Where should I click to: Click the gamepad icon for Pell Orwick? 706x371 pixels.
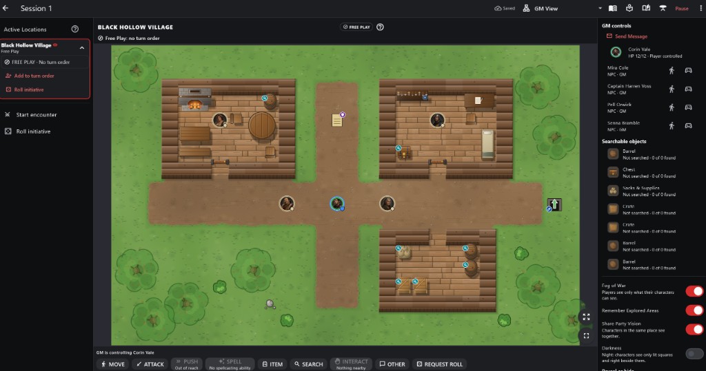point(689,107)
